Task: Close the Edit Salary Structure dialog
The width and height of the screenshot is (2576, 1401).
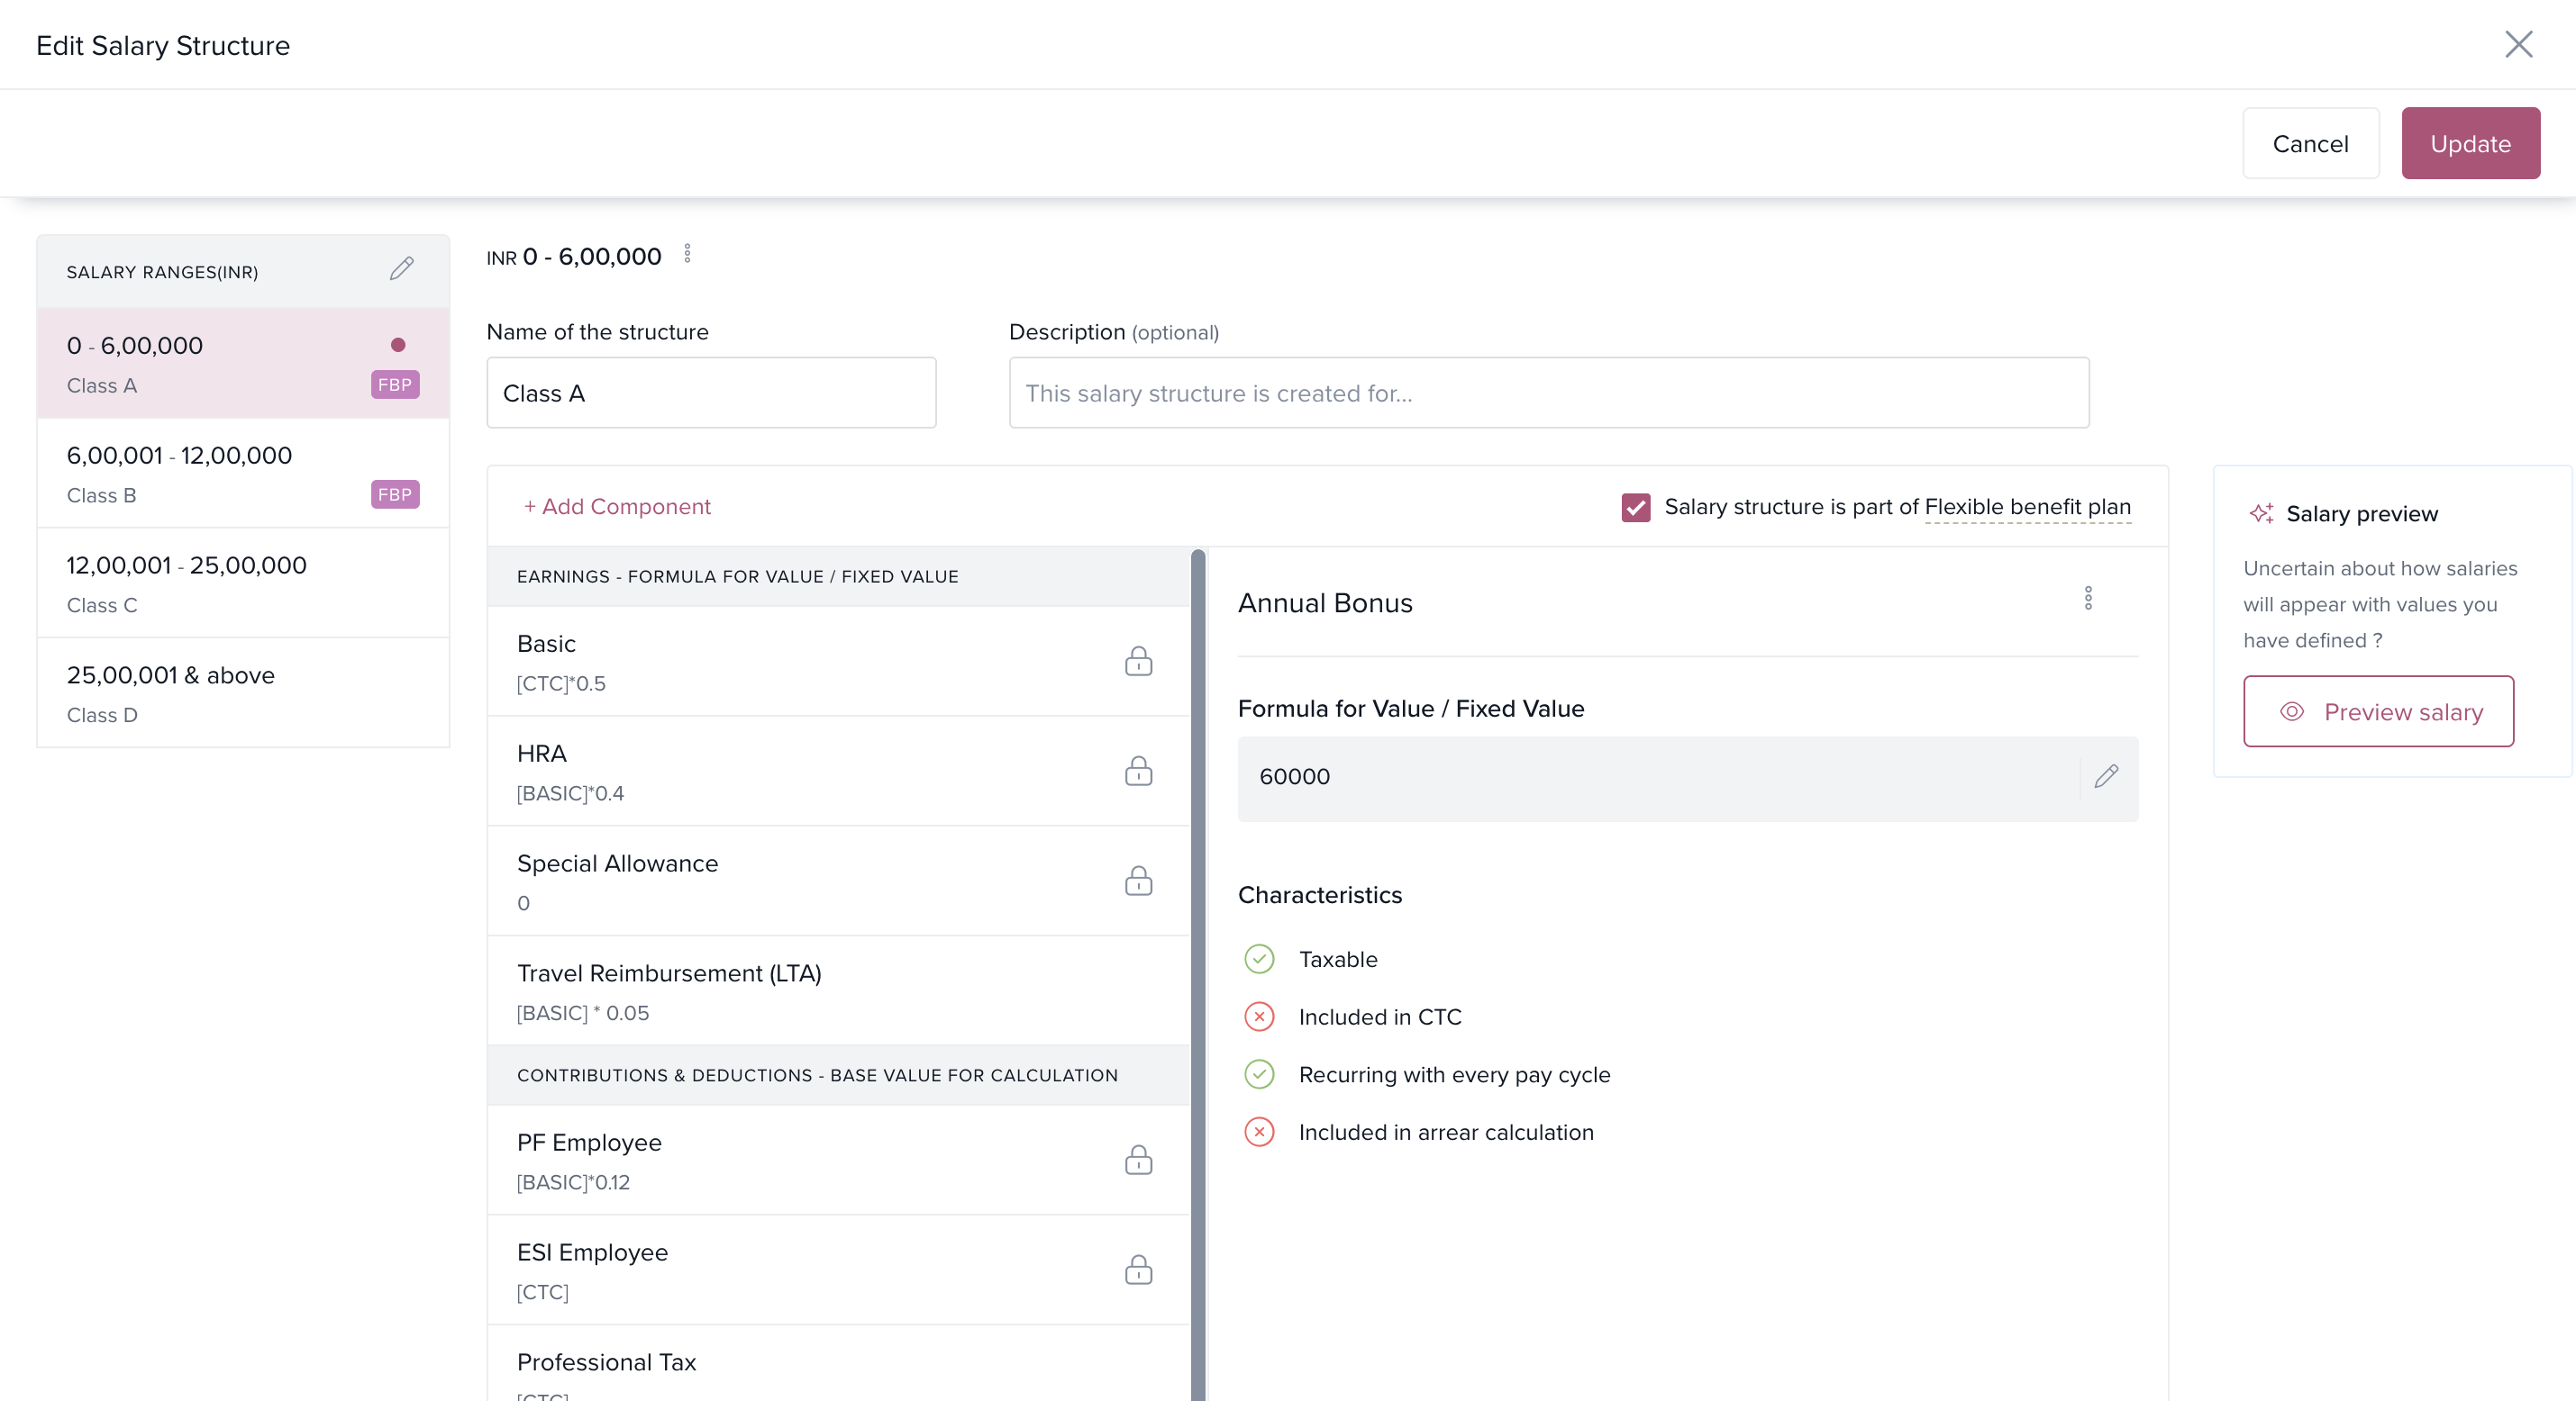Action: 2518,45
